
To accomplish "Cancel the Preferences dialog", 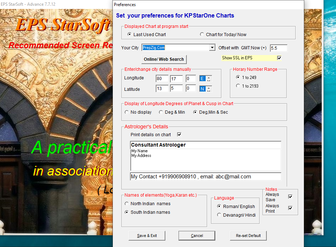I will (x=197, y=236).
